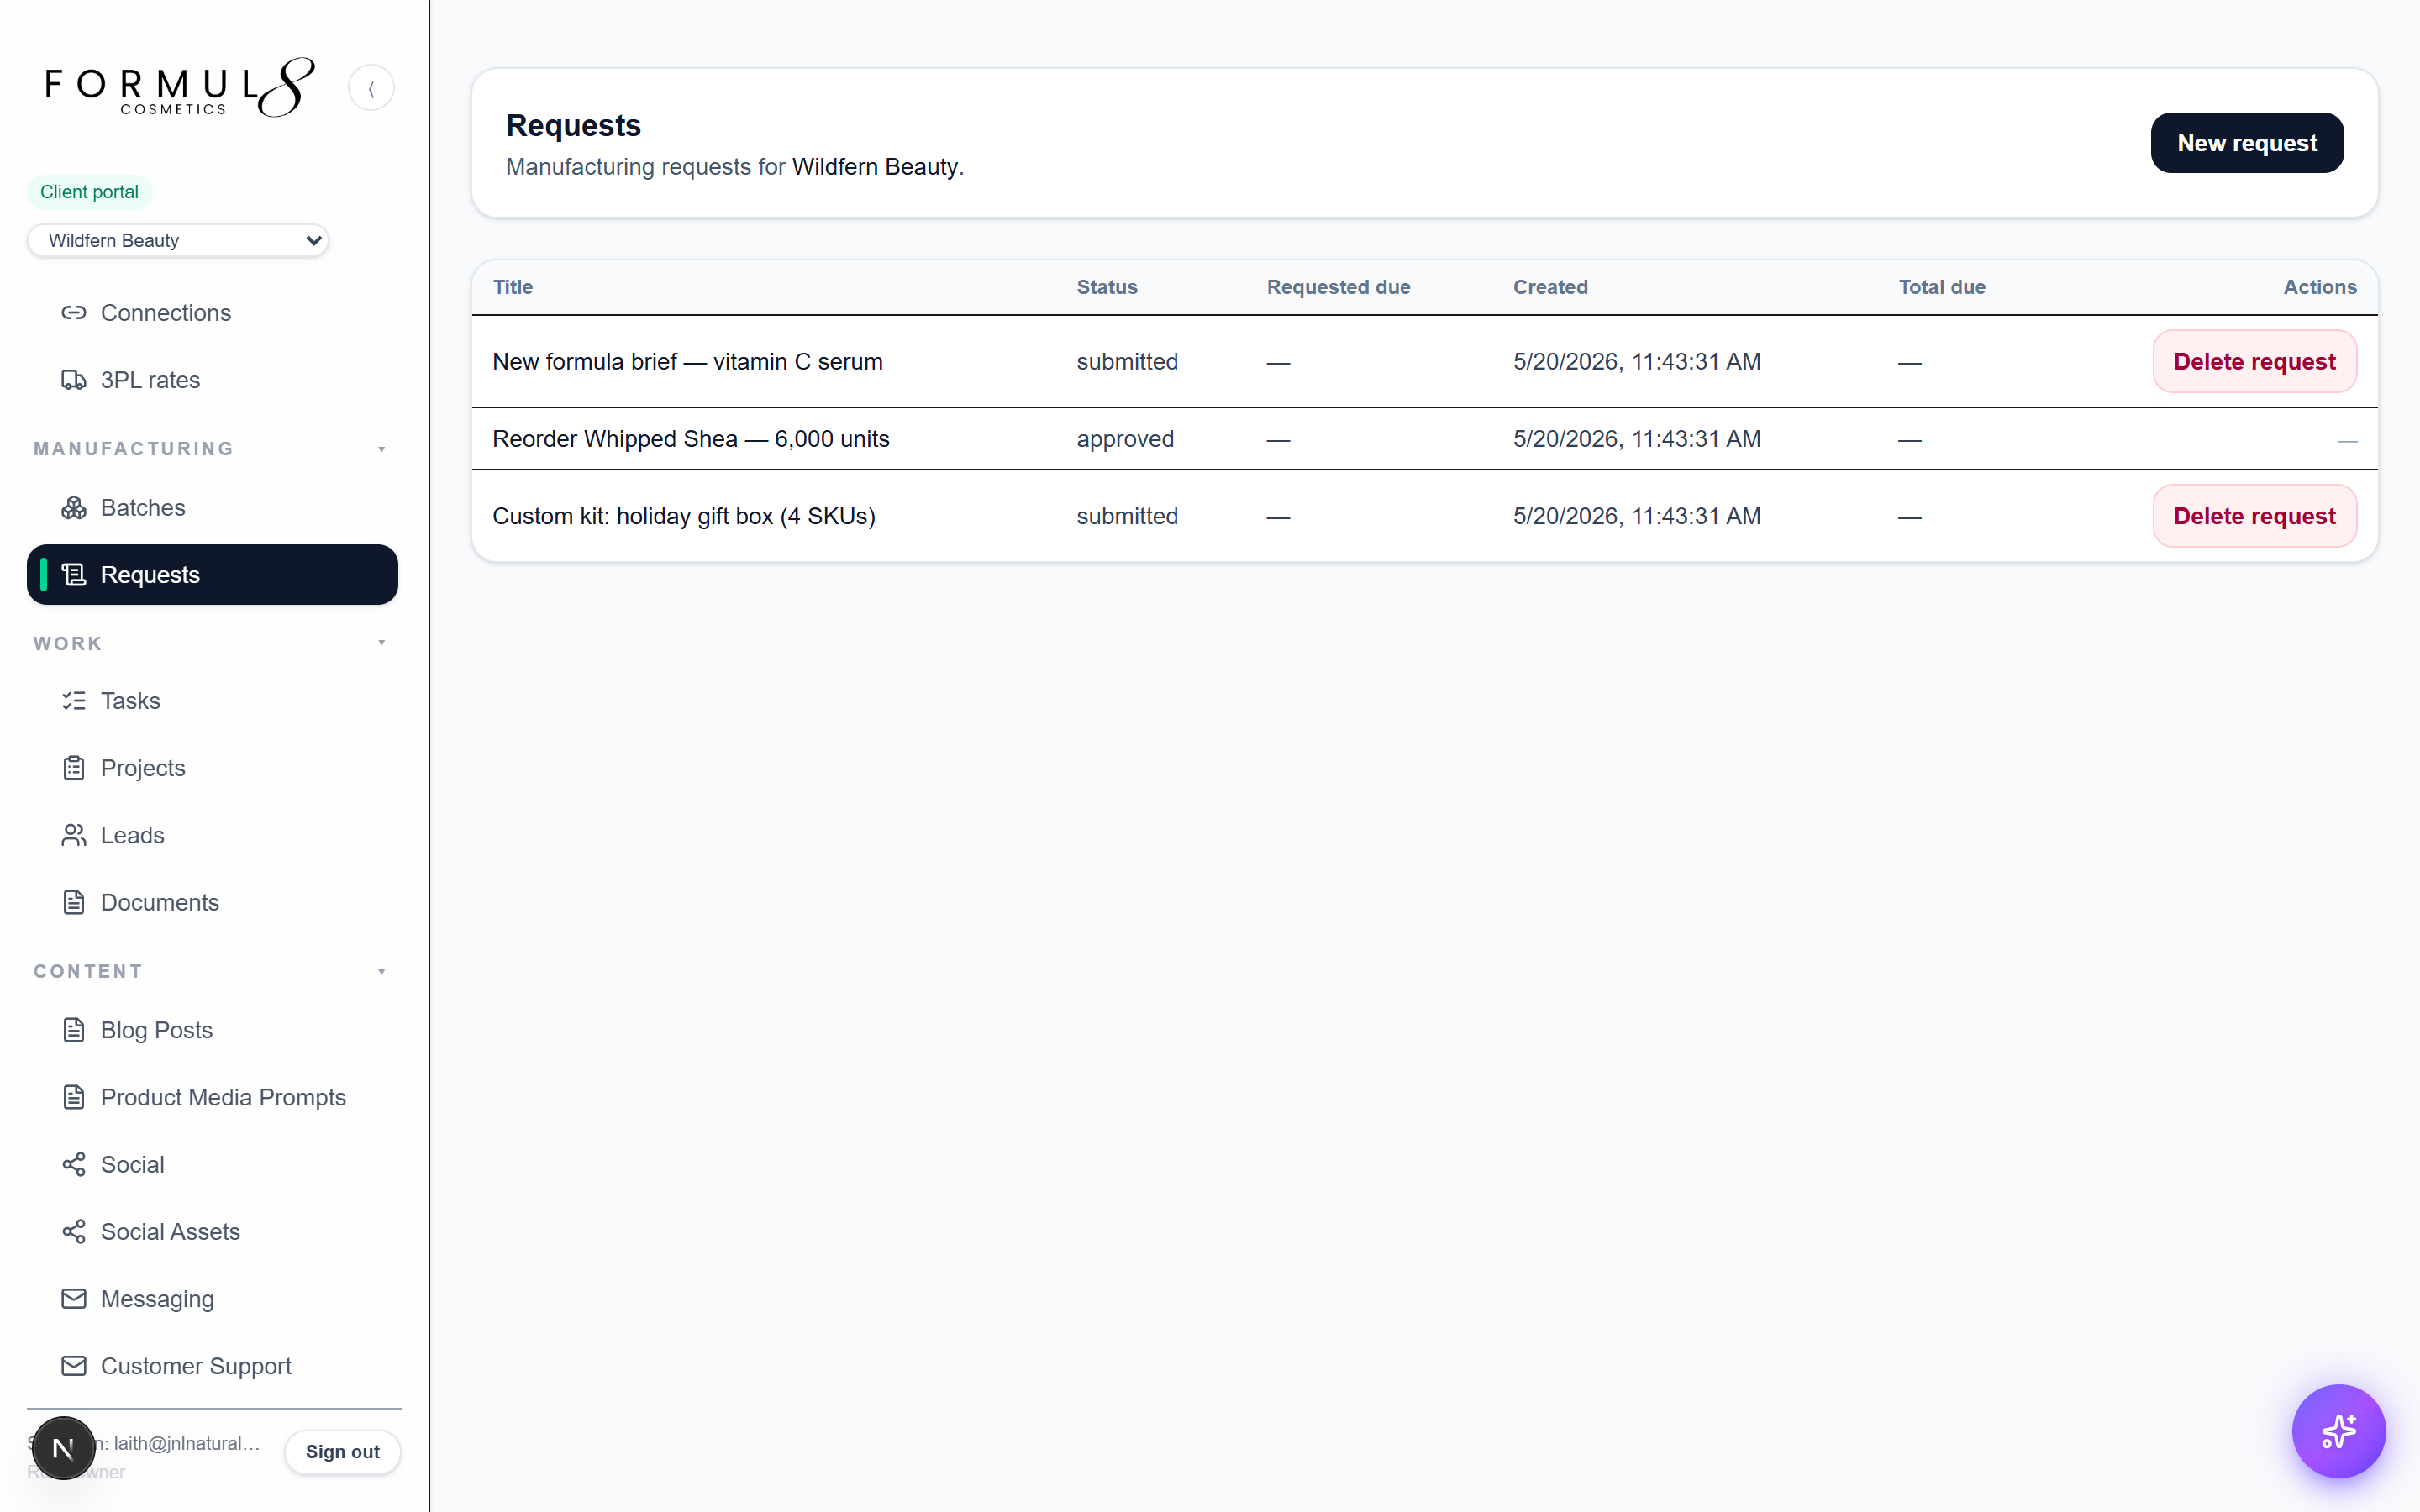2420x1512 pixels.
Task: Click the Sign out button
Action: click(x=342, y=1452)
